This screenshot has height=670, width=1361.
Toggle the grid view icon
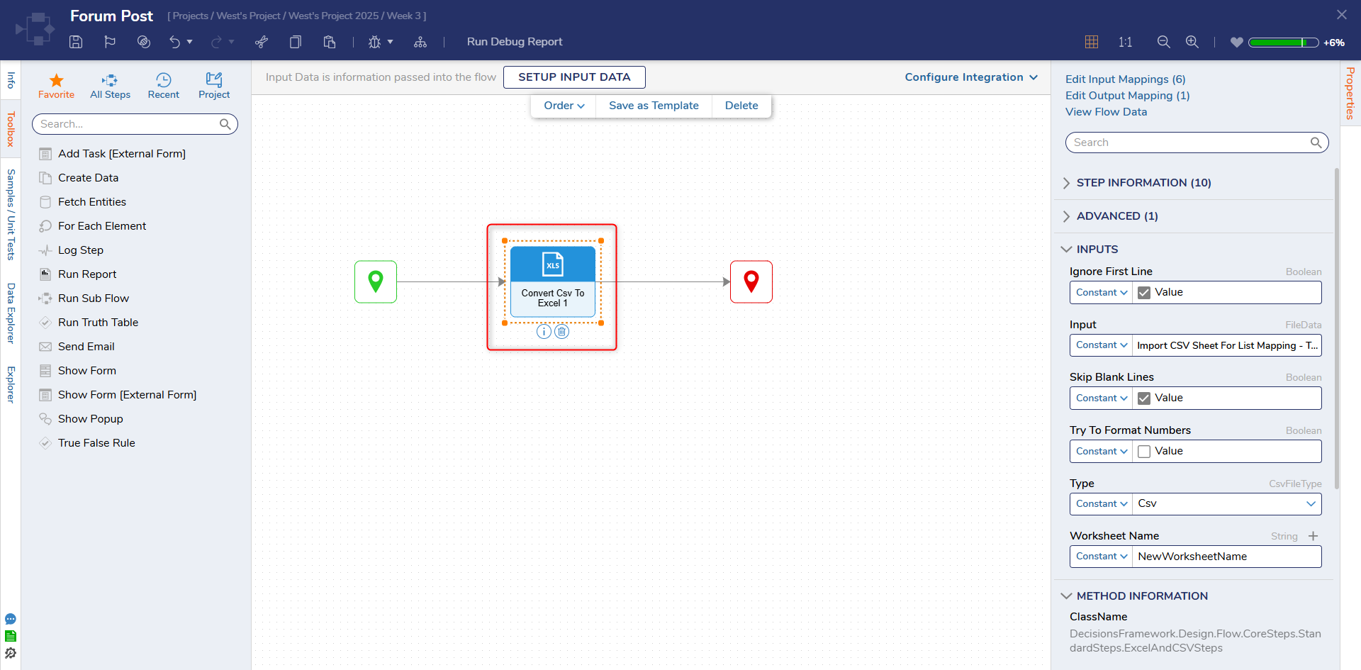click(x=1092, y=42)
